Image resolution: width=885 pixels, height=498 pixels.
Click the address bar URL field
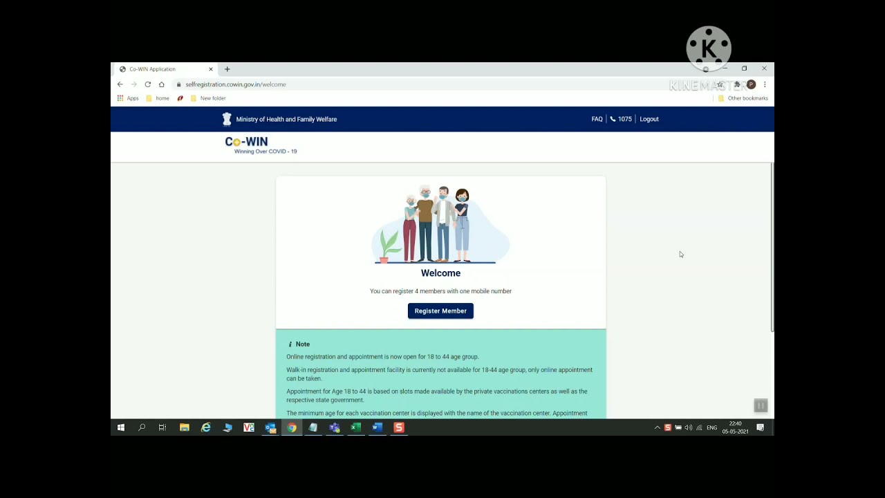pyautogui.click(x=442, y=84)
